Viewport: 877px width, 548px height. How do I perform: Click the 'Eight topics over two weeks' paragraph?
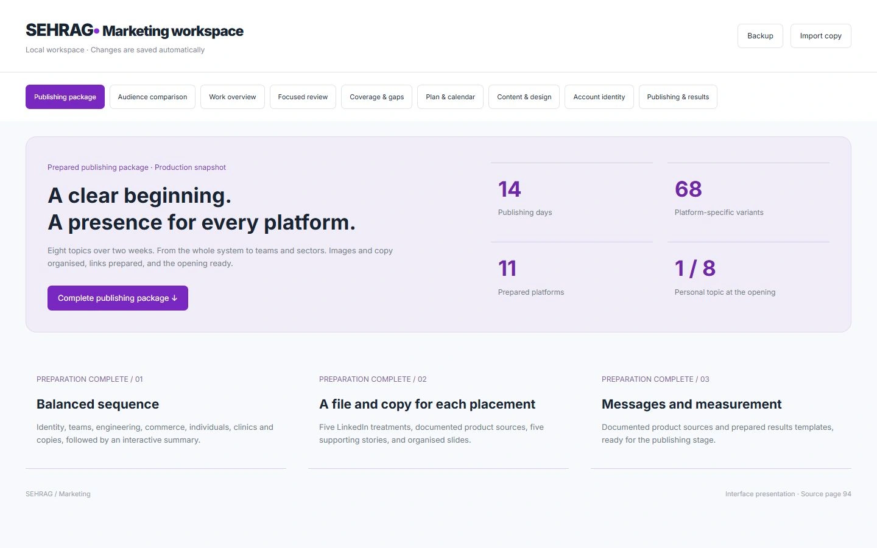tap(220, 257)
